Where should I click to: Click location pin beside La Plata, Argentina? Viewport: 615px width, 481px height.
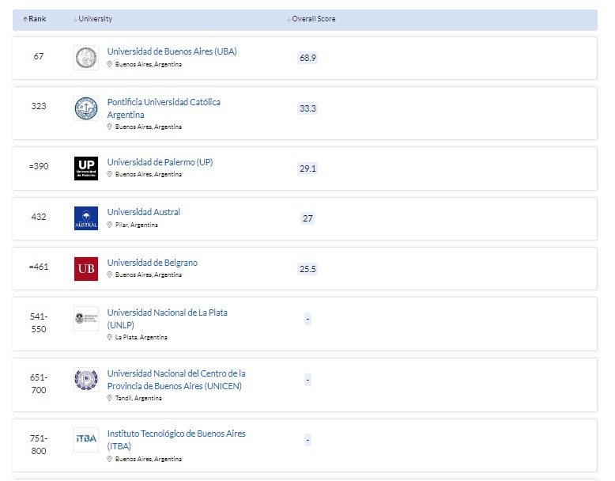pyautogui.click(x=109, y=337)
